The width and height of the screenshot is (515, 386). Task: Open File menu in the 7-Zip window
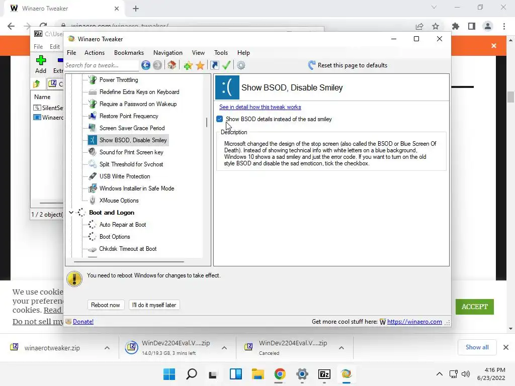38,47
